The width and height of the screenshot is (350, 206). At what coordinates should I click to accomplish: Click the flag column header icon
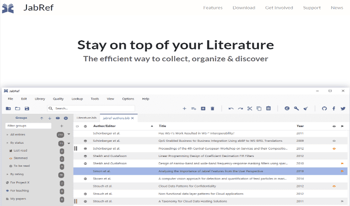point(342,127)
